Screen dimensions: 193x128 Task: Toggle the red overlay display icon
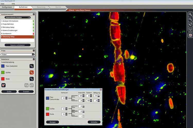190,35
